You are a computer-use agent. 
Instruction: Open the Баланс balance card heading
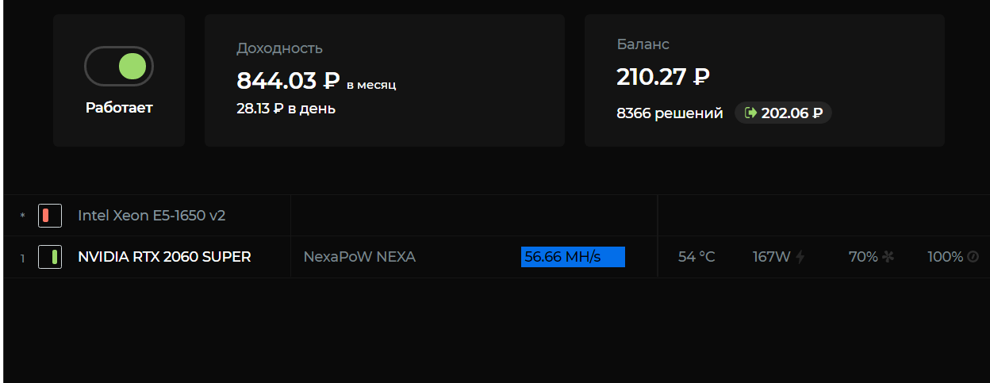point(643,44)
